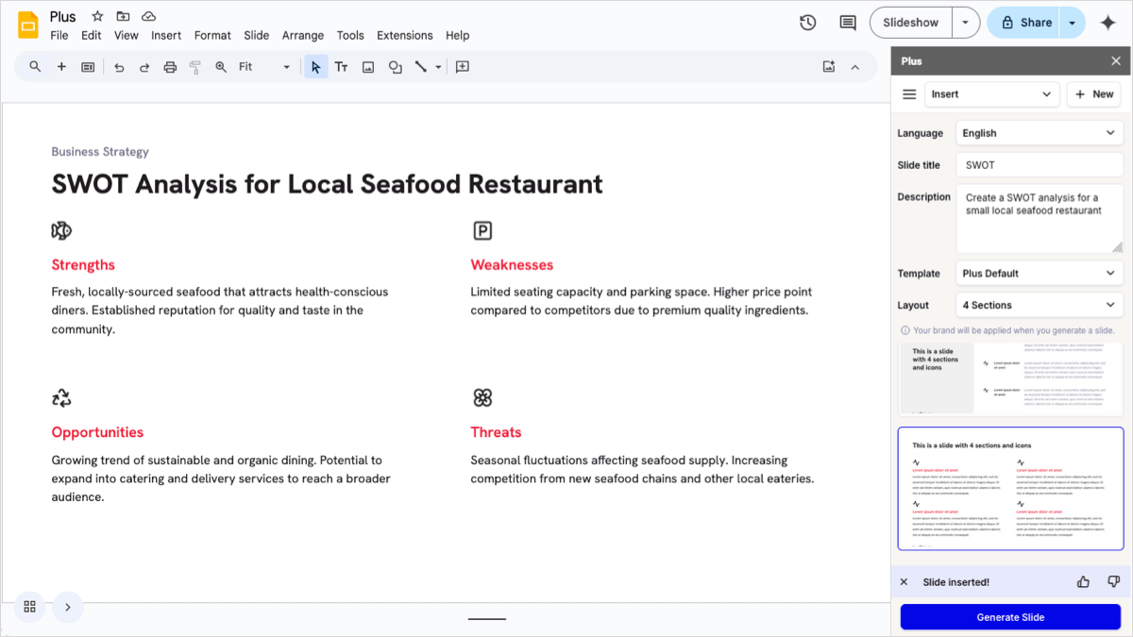The height and width of the screenshot is (637, 1133).
Task: Click the move to folder icon
Action: 123,17
